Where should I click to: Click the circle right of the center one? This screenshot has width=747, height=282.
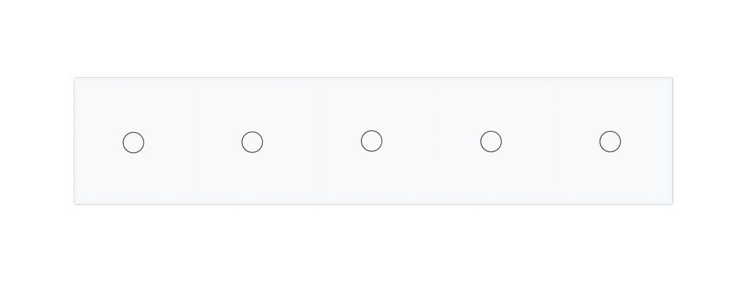coord(491,142)
